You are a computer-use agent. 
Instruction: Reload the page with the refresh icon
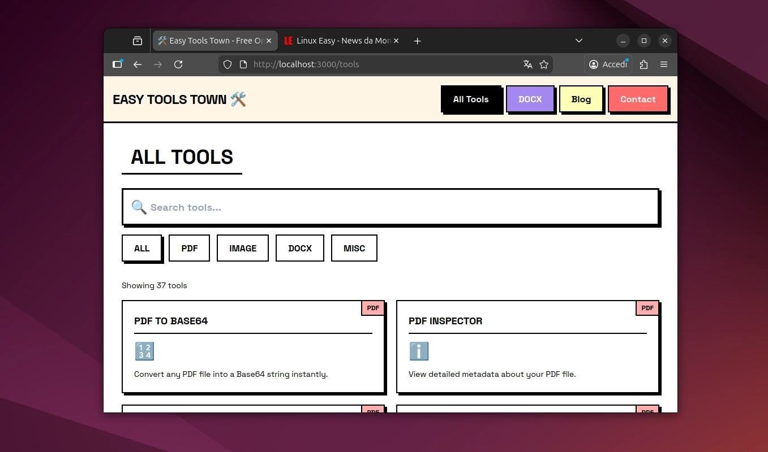[x=178, y=64]
